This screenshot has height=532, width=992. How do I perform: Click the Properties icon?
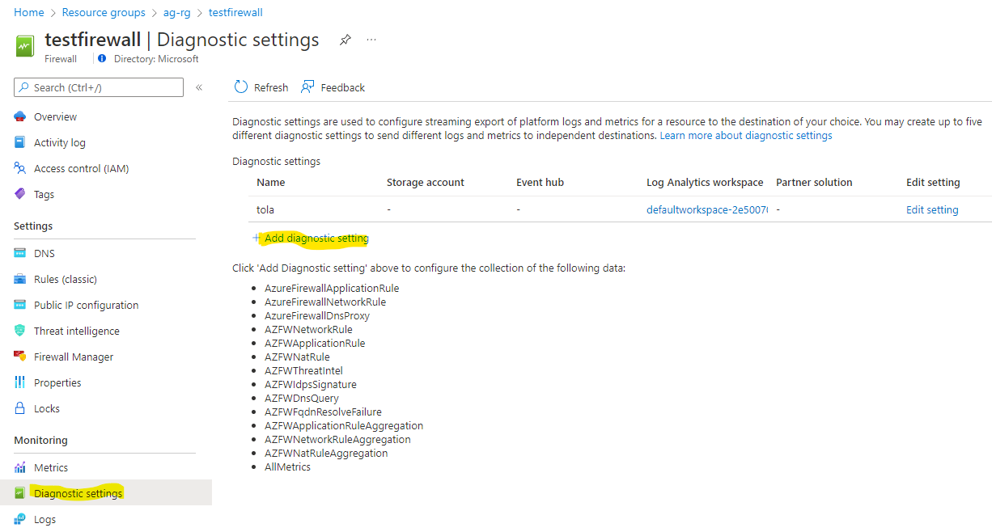pyautogui.click(x=20, y=382)
